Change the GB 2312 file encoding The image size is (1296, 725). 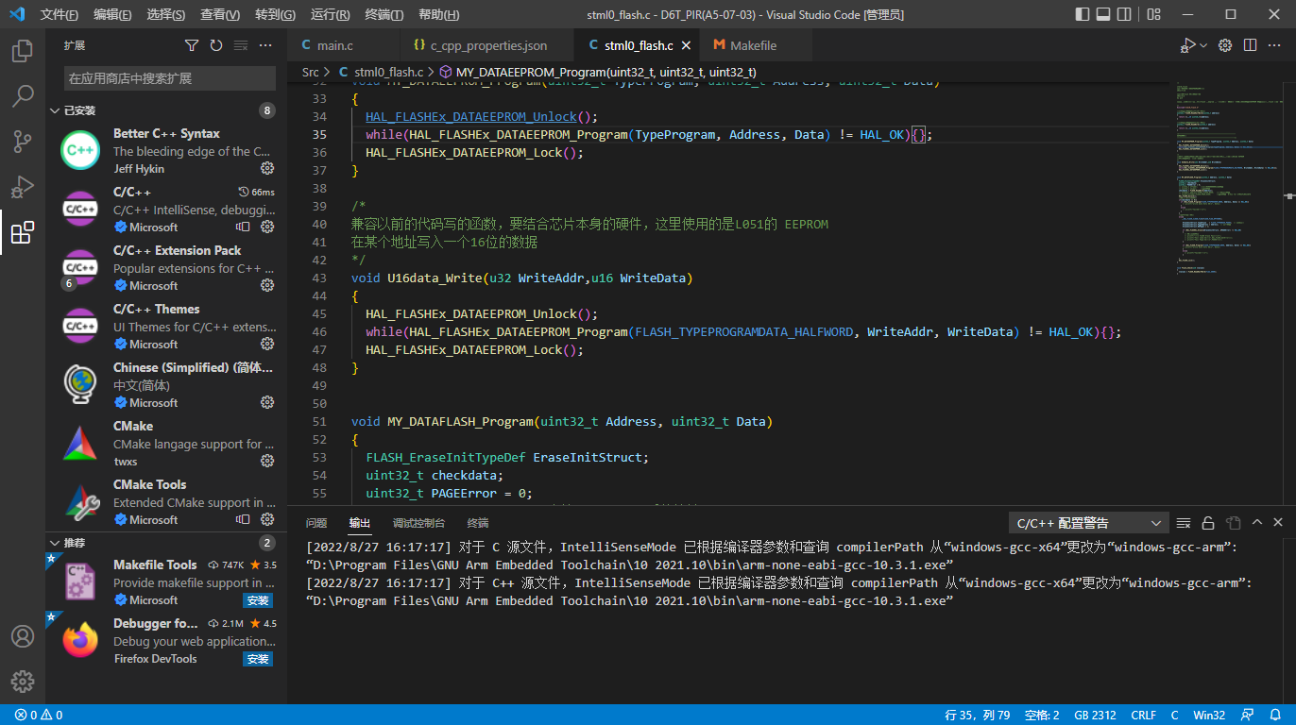tap(1095, 716)
